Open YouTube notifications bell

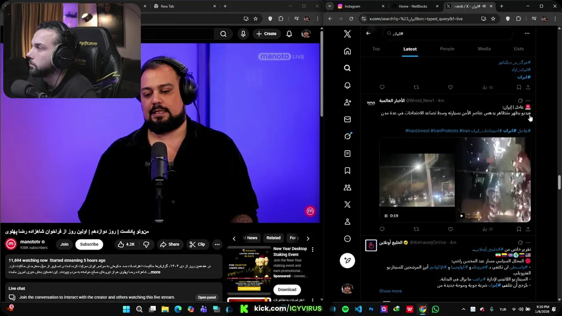pyautogui.click(x=289, y=34)
